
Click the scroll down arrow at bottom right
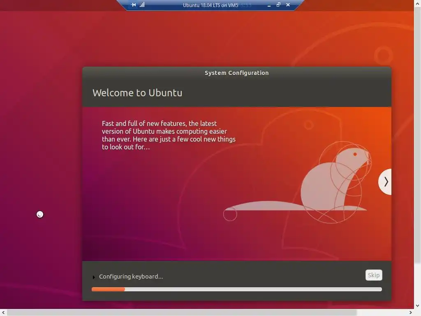tap(418, 306)
